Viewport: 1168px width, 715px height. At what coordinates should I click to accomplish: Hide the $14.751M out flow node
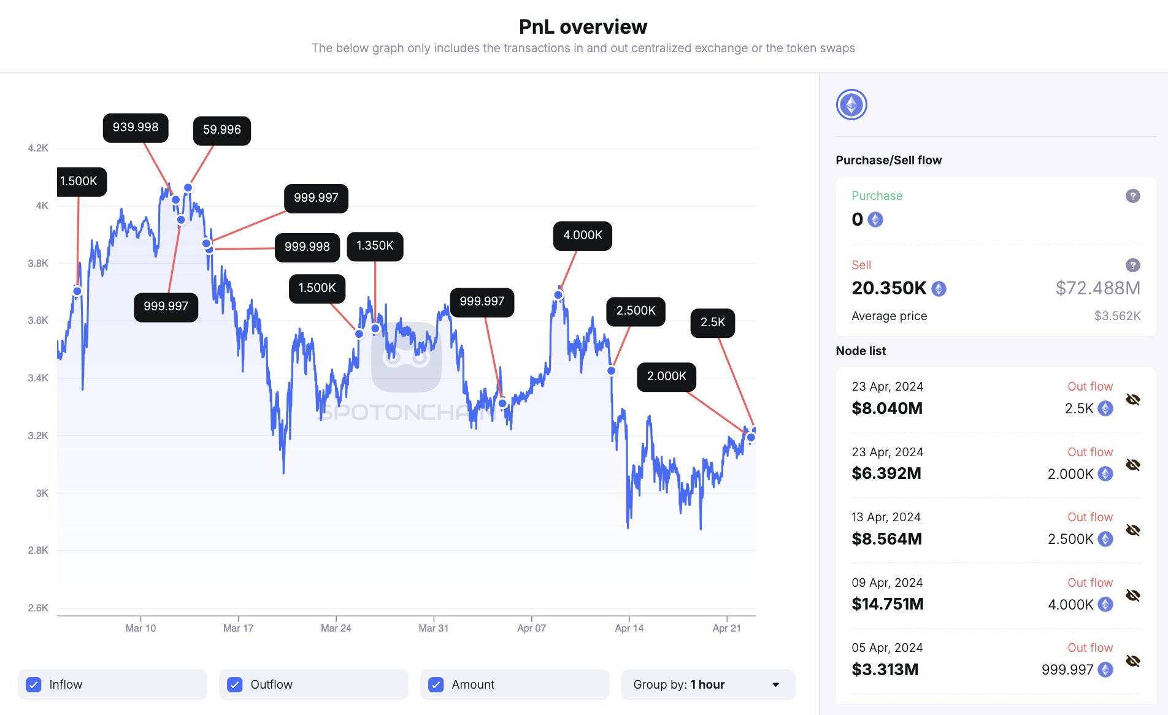pyautogui.click(x=1132, y=595)
